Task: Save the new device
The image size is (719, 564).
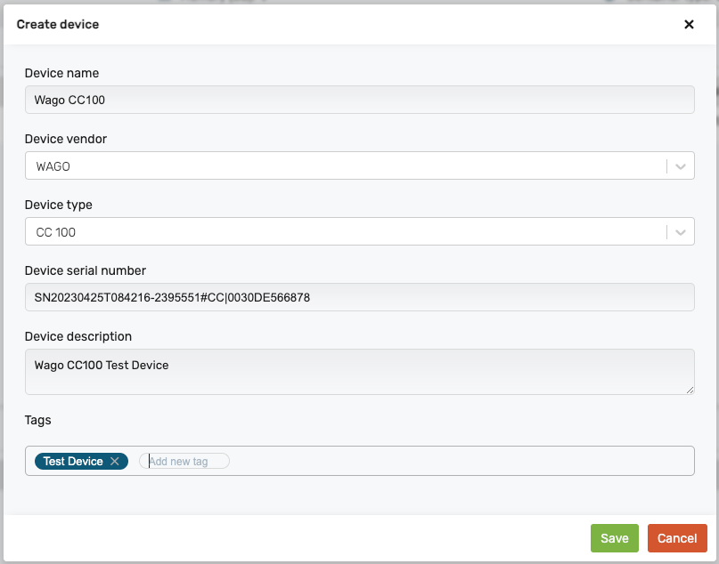Action: (614, 538)
